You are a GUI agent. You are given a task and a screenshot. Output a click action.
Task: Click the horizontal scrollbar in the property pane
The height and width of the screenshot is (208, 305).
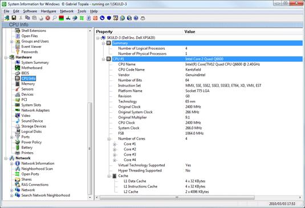(x=177, y=198)
